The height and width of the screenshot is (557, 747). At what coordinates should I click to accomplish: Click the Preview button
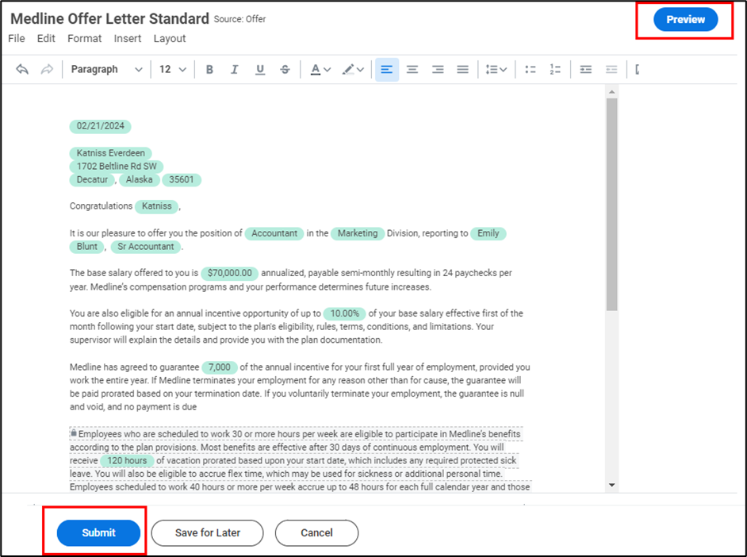pyautogui.click(x=685, y=20)
